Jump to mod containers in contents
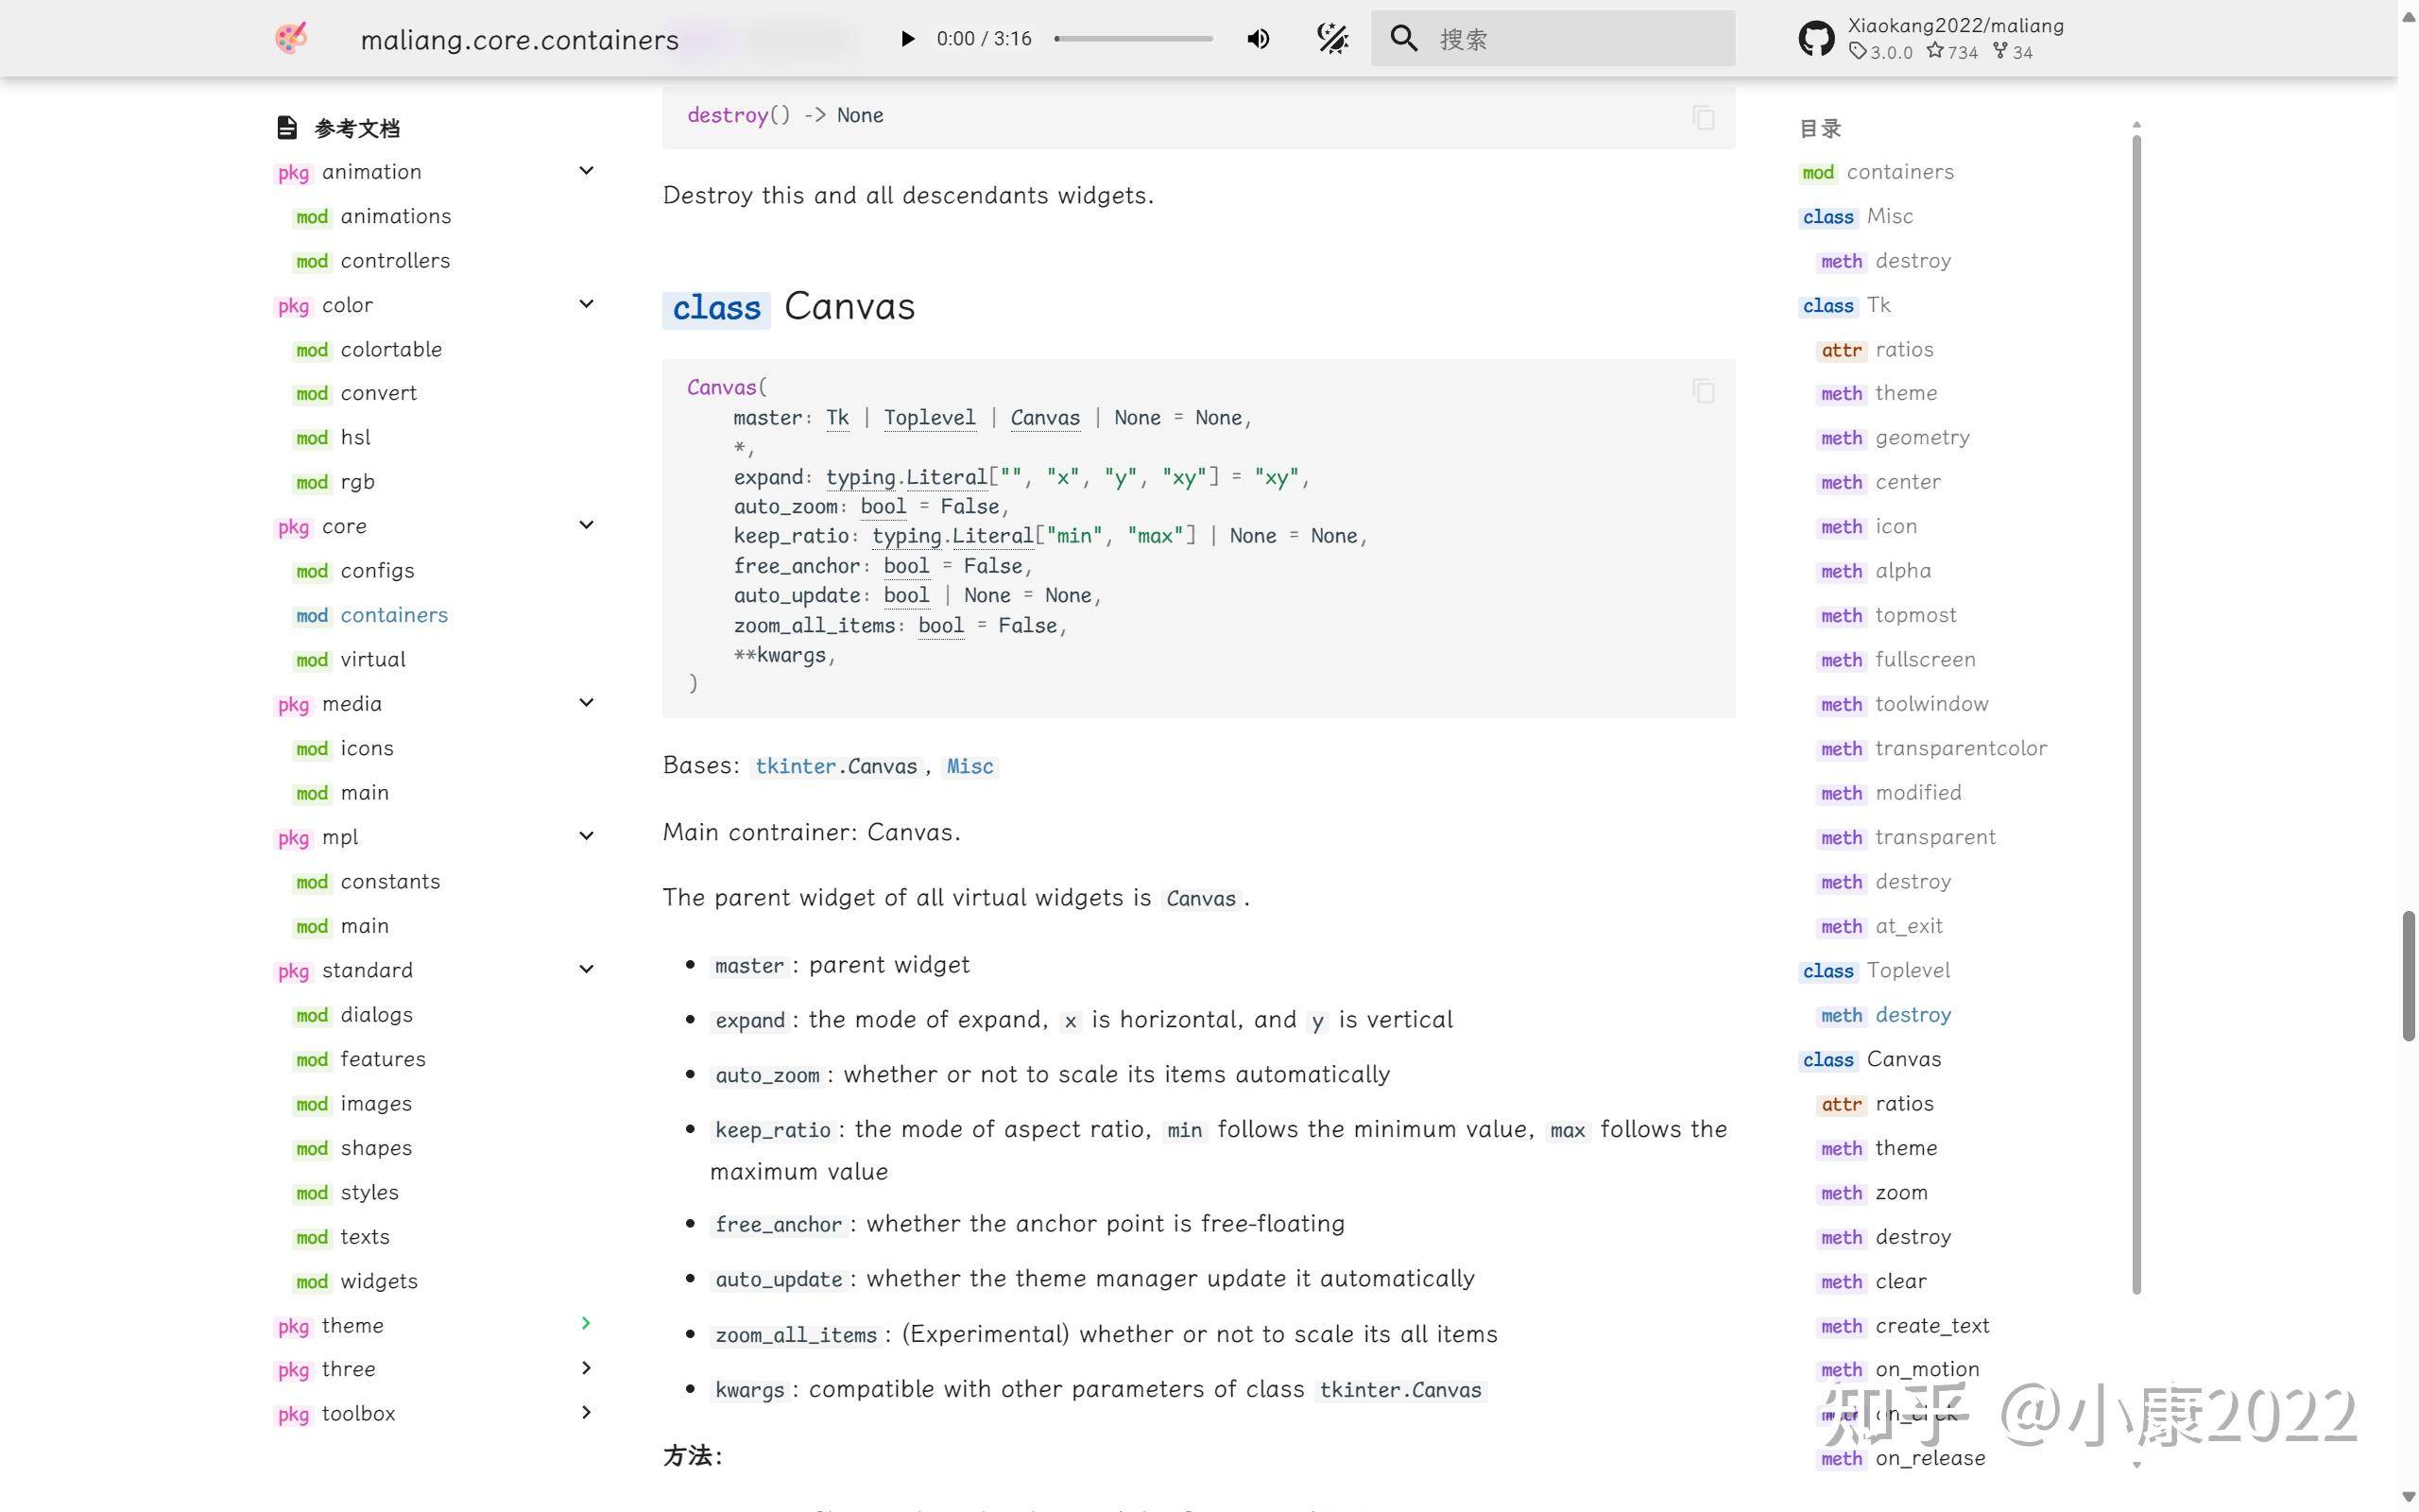This screenshot has width=2419, height=1512. [x=1877, y=171]
